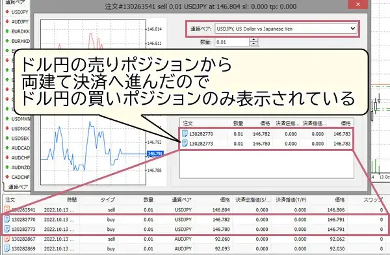Select trade row 130282869 buy AUDJPY
390x255 pixels.
(195, 248)
